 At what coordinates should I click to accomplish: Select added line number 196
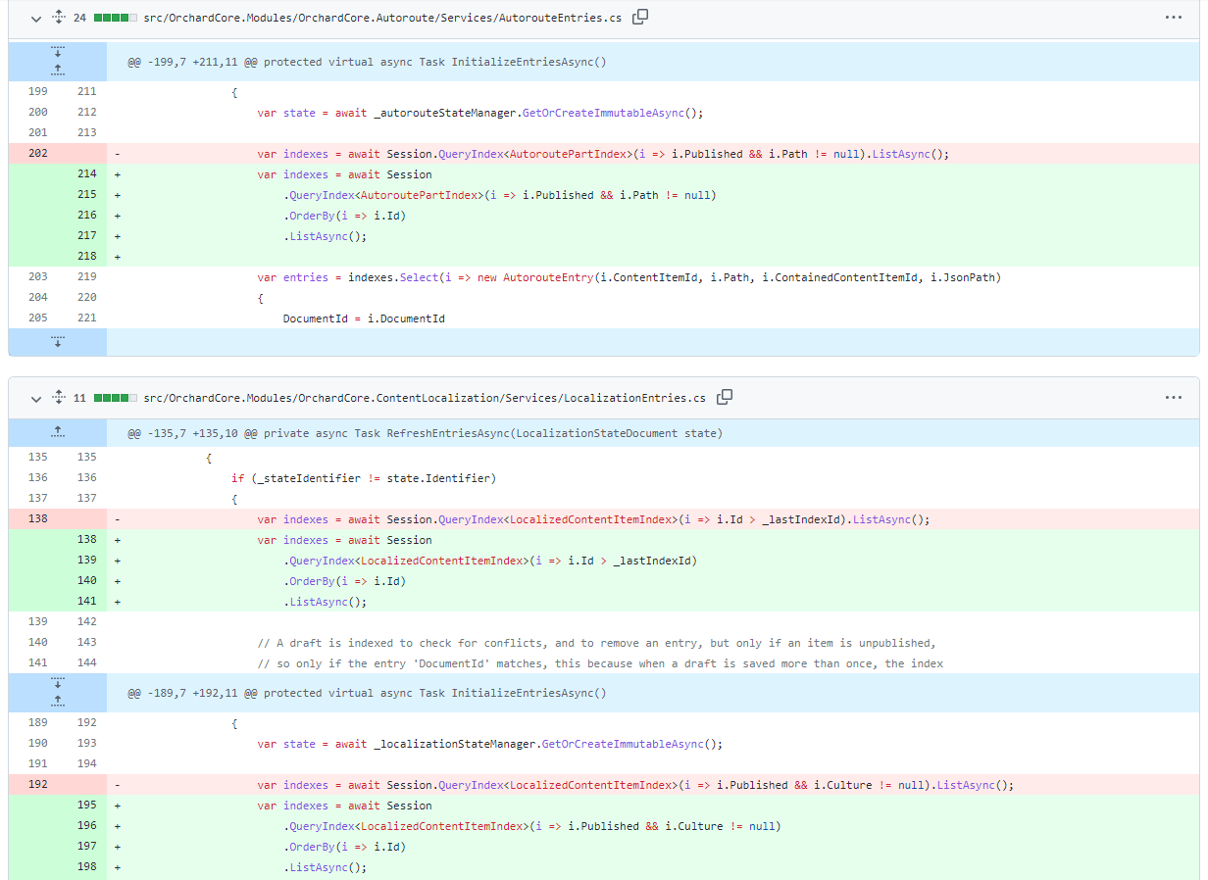86,826
